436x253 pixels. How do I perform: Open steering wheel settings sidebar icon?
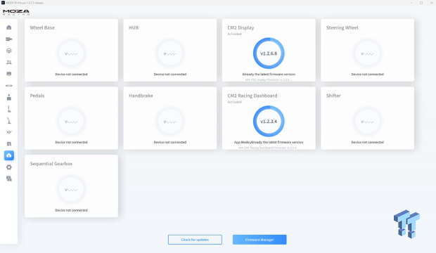[x=9, y=51]
